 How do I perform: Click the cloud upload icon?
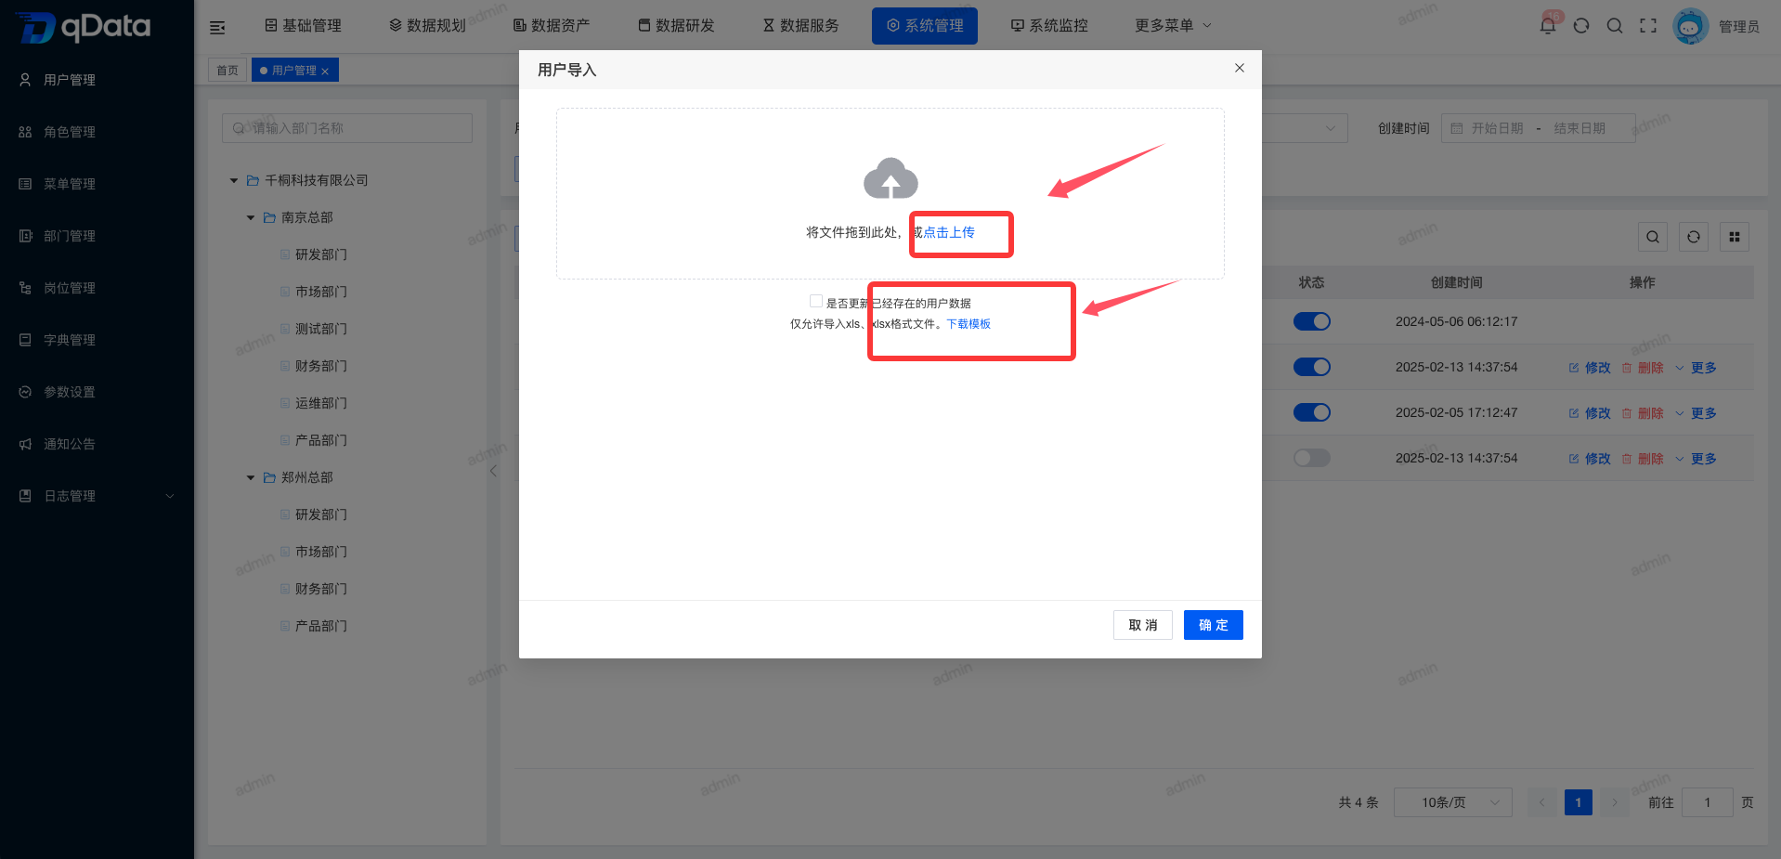pyautogui.click(x=890, y=178)
